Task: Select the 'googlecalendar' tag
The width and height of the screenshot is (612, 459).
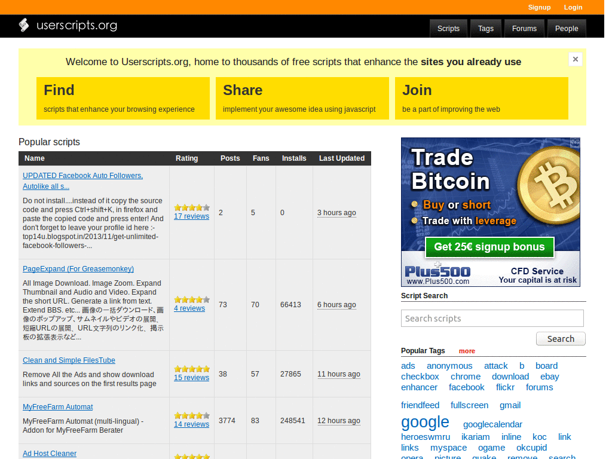Action: tap(492, 425)
